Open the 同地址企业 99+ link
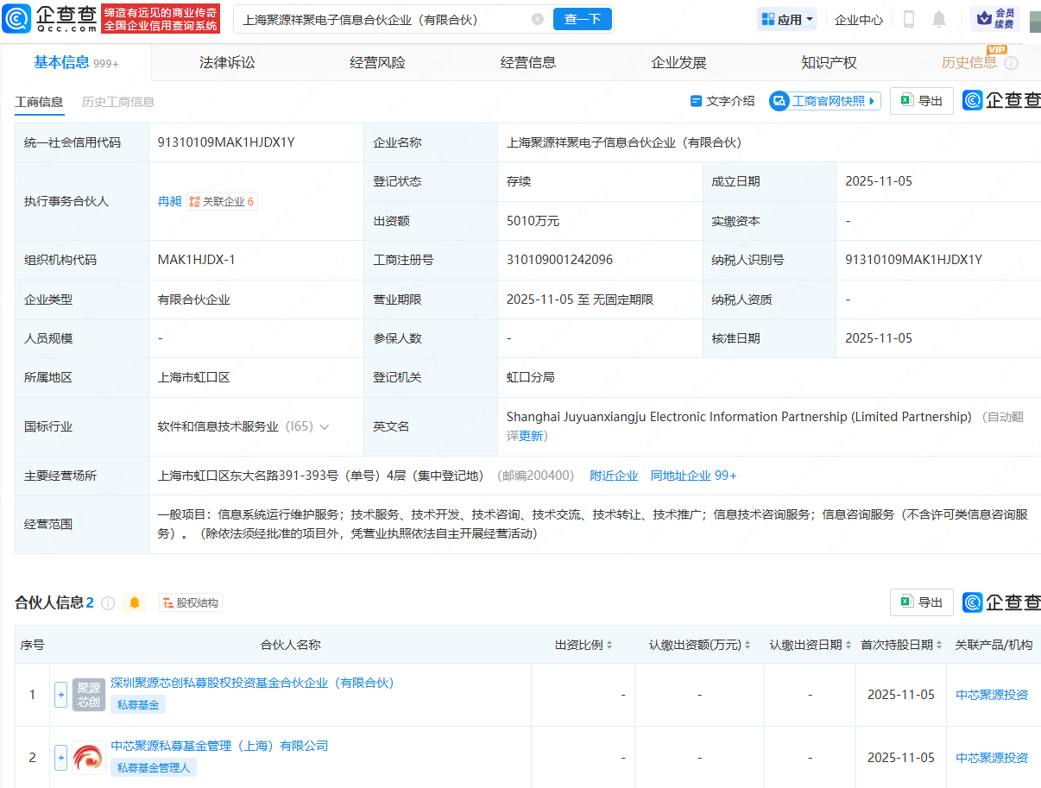 (693, 476)
